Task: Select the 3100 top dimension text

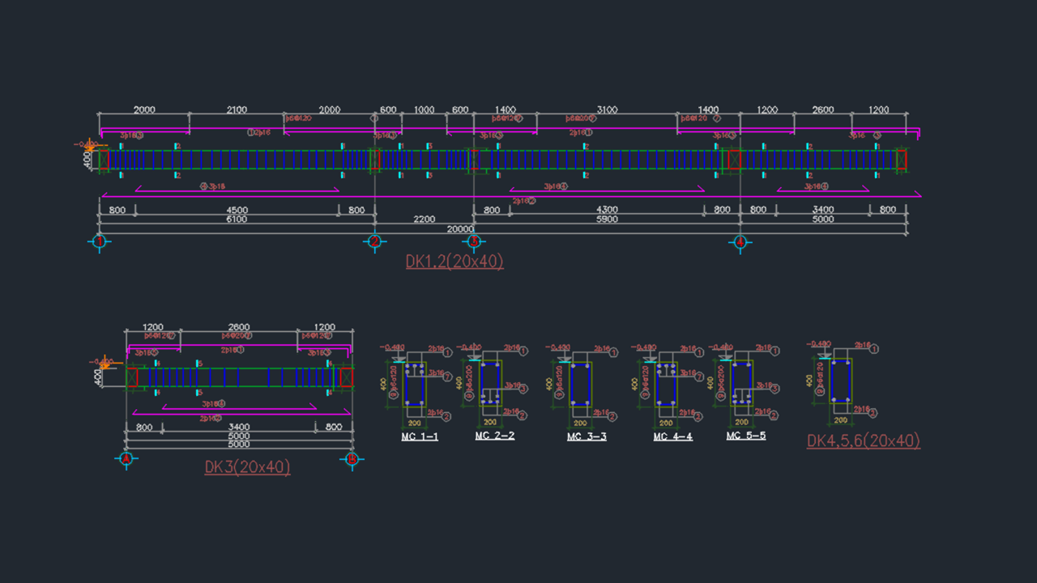Action: tap(607, 109)
